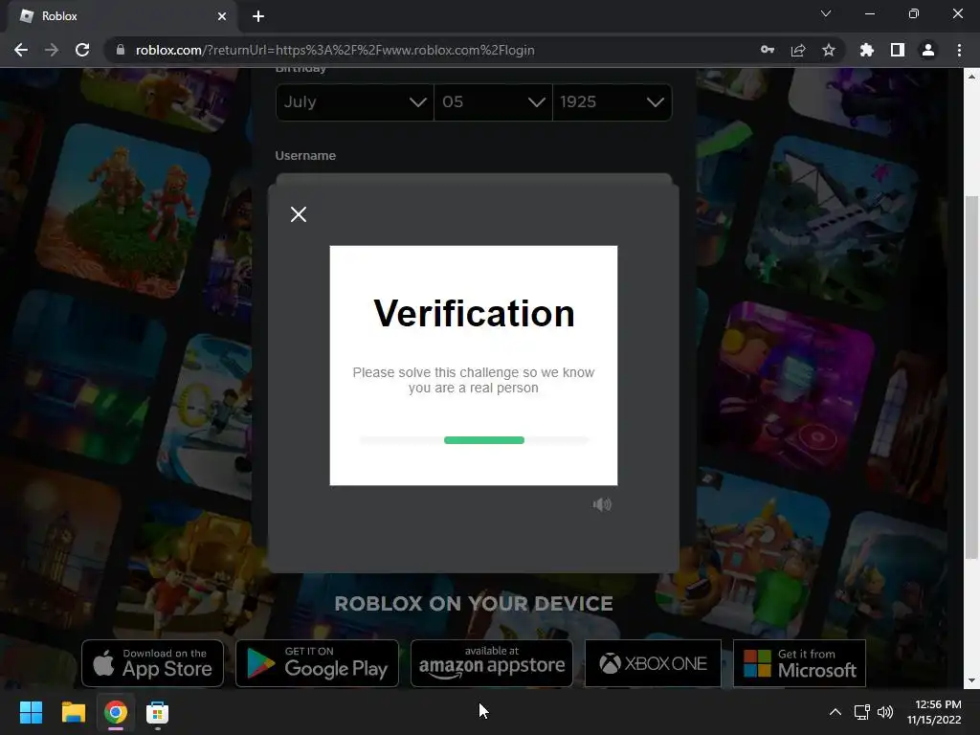Open Microsoft Store from the taskbar
Image resolution: width=980 pixels, height=735 pixels.
158,712
